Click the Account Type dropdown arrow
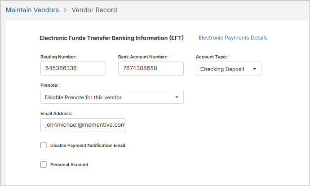 click(255, 69)
